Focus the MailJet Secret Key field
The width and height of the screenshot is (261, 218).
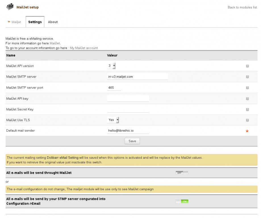coord(128,109)
